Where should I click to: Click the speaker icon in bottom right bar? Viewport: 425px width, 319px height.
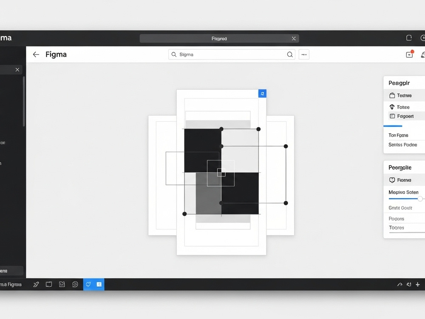tap(409, 285)
